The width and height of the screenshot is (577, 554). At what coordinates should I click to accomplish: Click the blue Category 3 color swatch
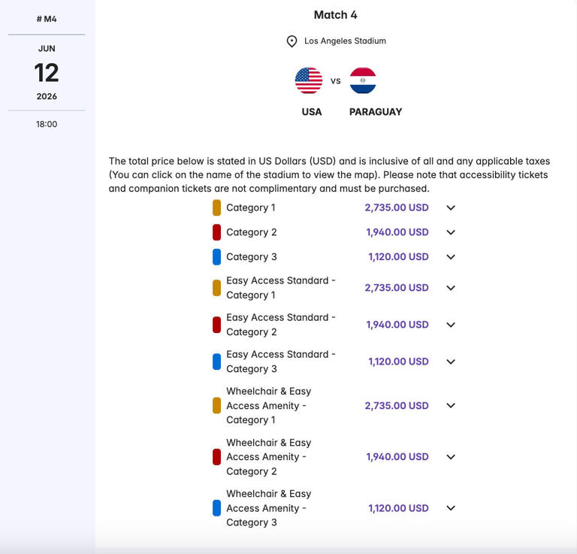(x=216, y=257)
